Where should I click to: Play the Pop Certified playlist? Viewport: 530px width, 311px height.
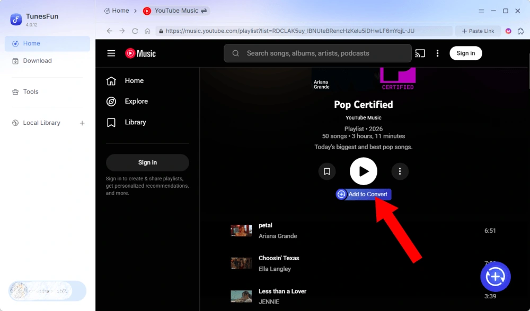[x=364, y=171]
